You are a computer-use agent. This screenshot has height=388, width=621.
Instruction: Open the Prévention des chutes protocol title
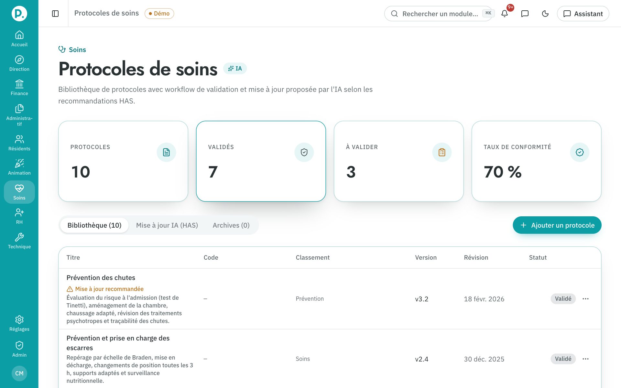(x=101, y=278)
